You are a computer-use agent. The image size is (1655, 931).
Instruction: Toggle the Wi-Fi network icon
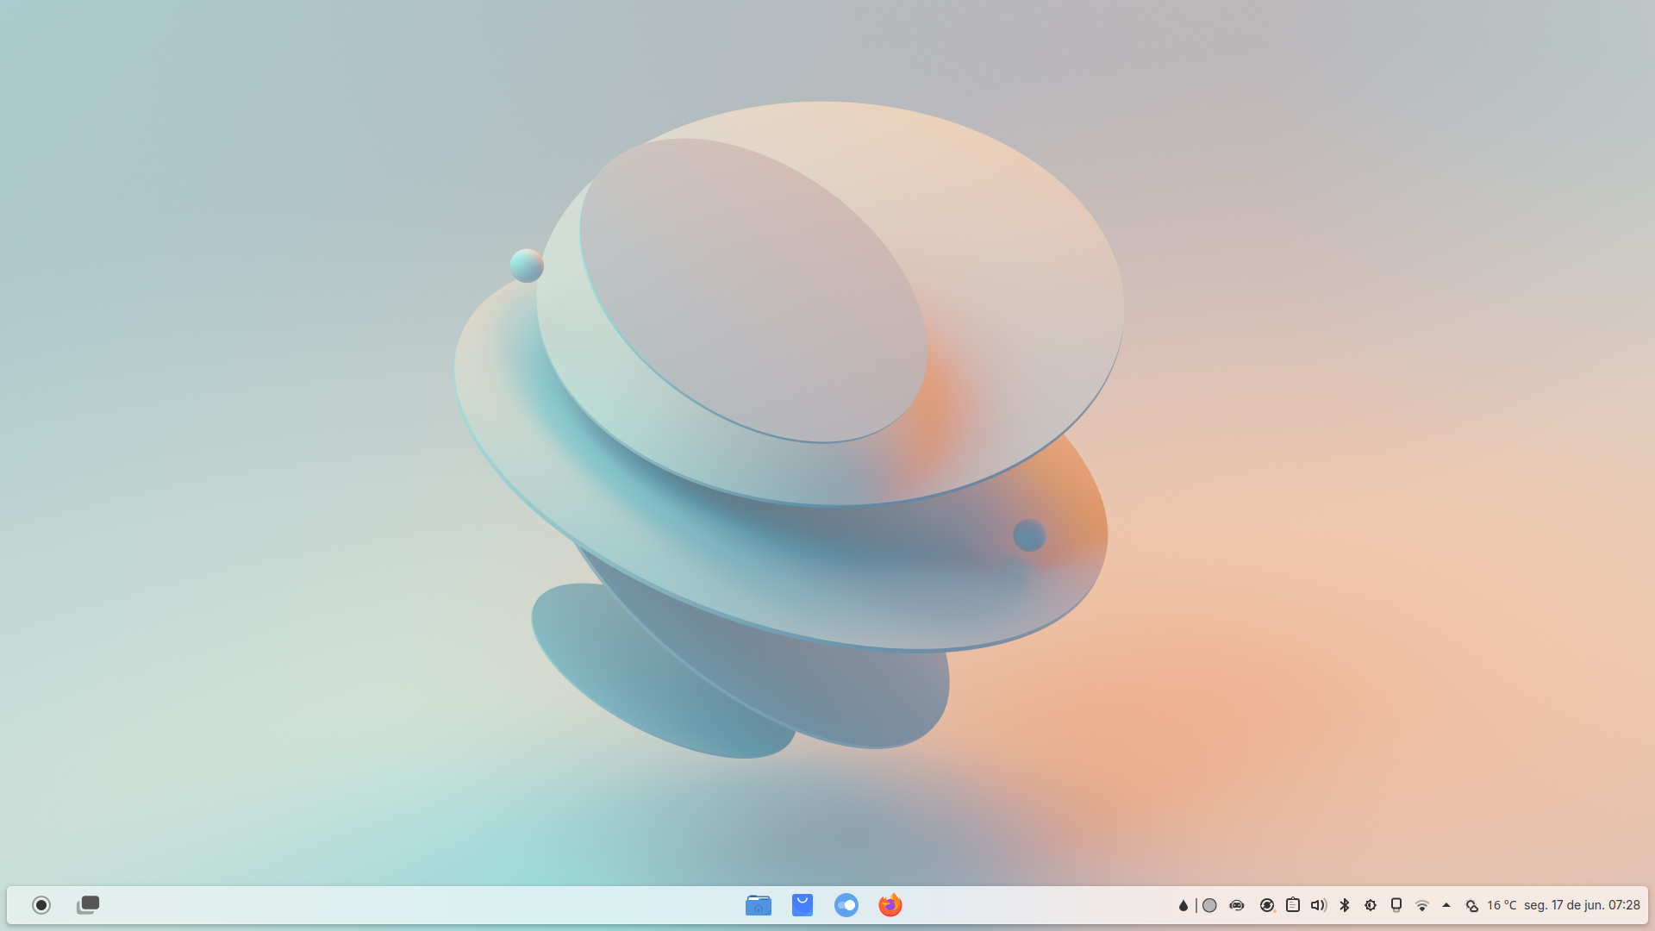click(x=1422, y=905)
